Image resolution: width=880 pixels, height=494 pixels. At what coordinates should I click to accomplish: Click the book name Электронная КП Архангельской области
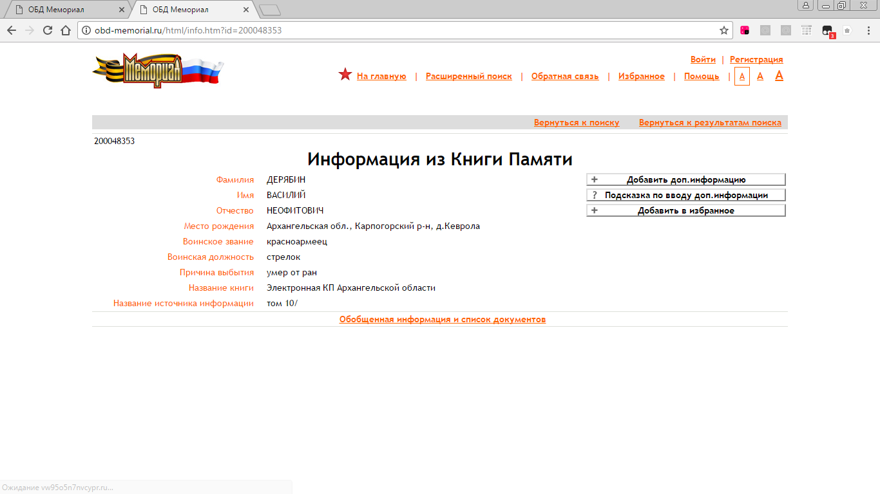pos(351,288)
